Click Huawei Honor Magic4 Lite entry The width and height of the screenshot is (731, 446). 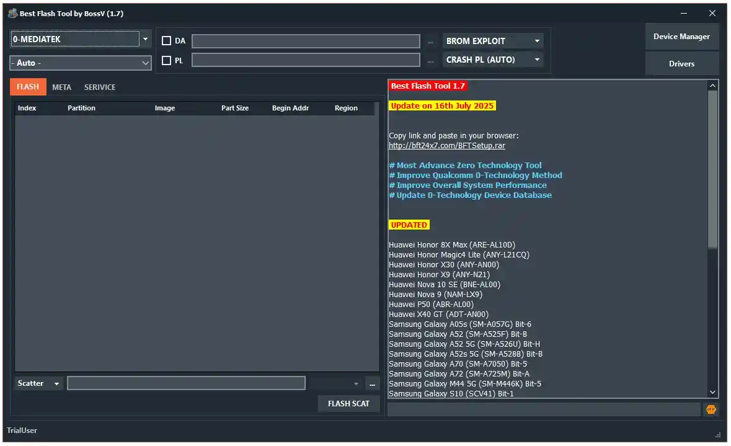[x=459, y=255]
